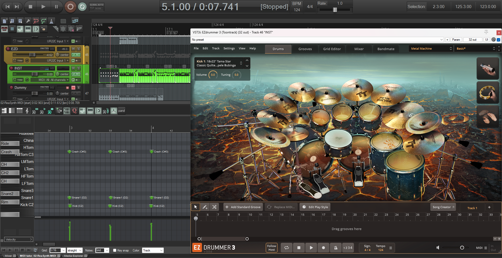This screenshot has height=258, width=502.
Task: Open the Basic* kit preset dropdown
Action: tap(475, 49)
